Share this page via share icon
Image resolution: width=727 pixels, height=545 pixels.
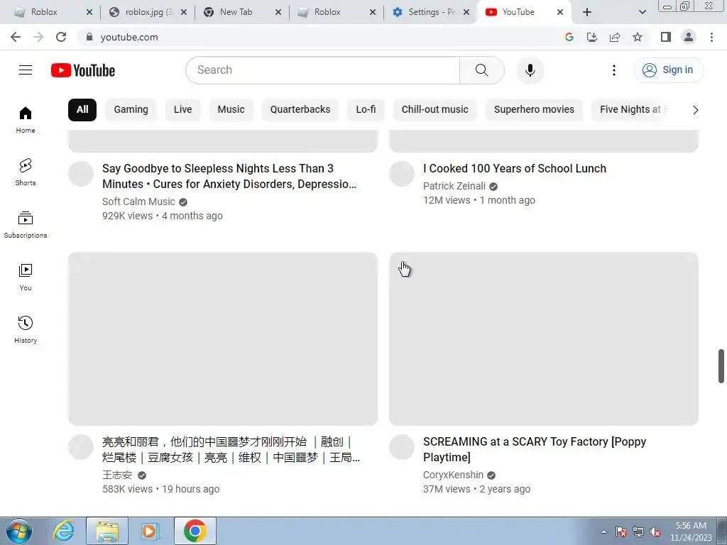point(615,37)
